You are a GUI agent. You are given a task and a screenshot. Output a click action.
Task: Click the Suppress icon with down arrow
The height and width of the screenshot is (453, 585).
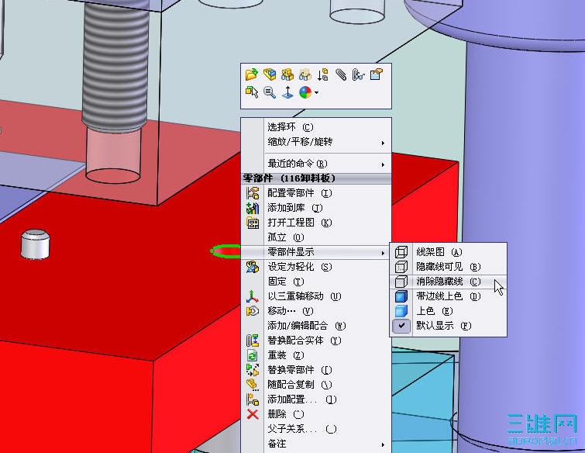(323, 74)
